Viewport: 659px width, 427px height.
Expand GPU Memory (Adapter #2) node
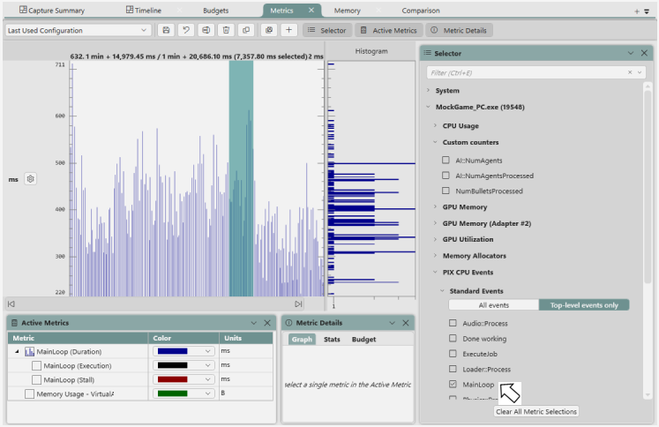[436, 223]
